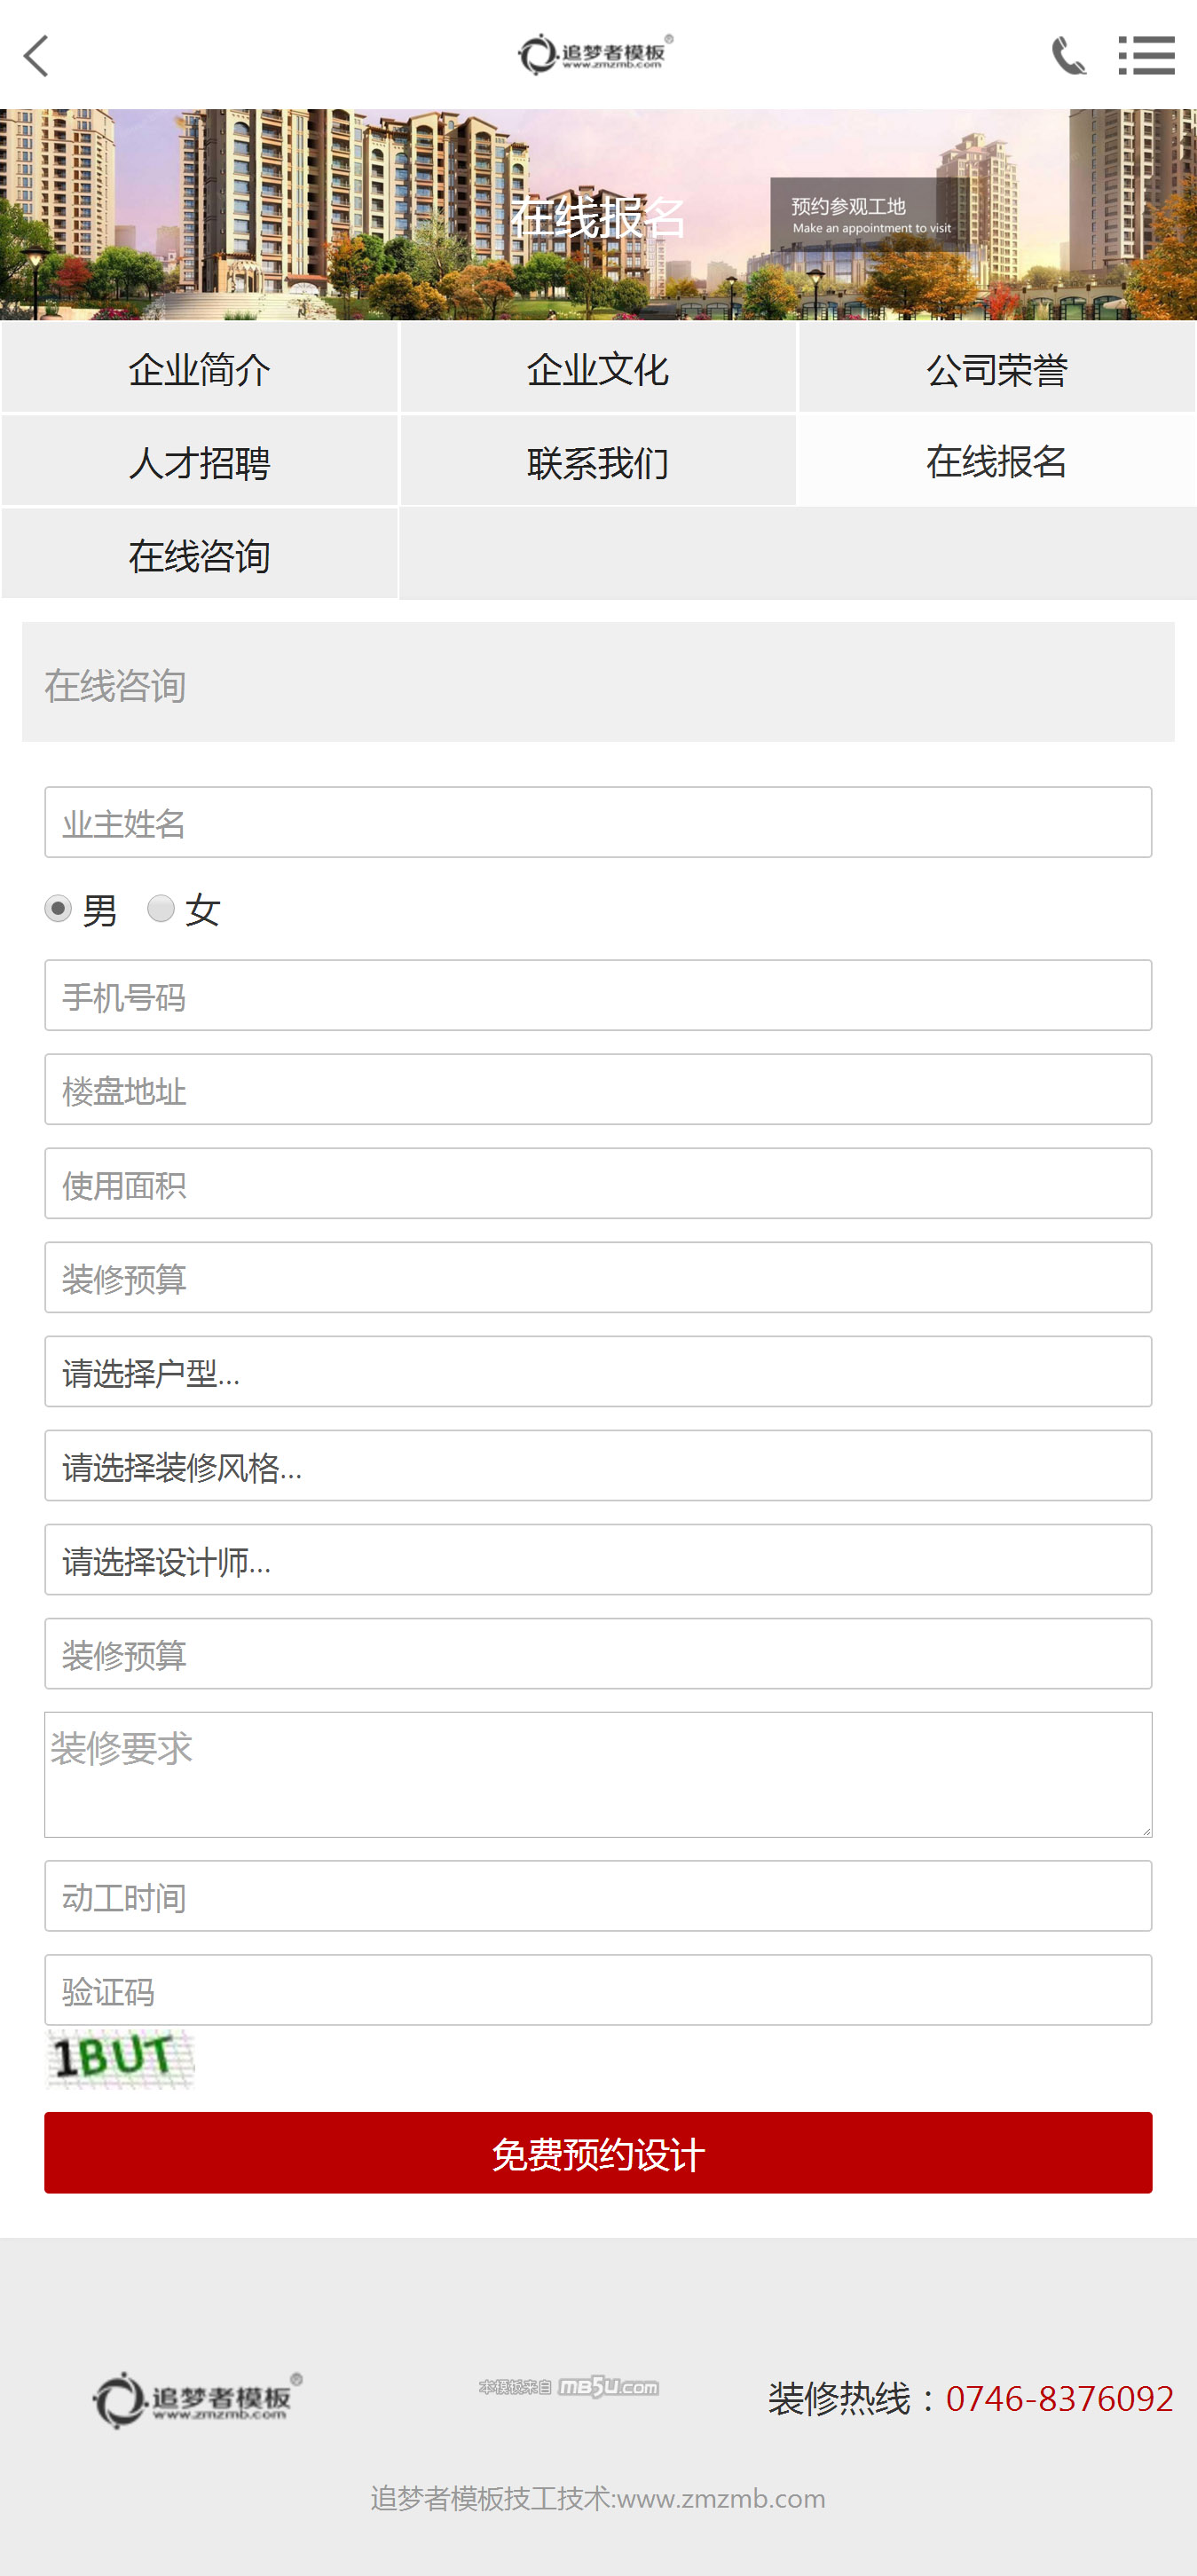Click the 验证码 input field
The width and height of the screenshot is (1197, 2576).
pyautogui.click(x=598, y=1990)
